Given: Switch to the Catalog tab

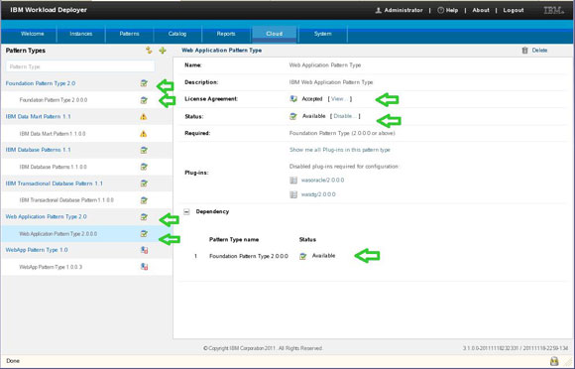Looking at the screenshot, I should coord(177,34).
